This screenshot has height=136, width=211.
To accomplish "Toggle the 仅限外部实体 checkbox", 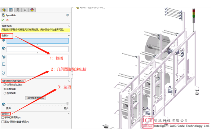I will (5, 85).
